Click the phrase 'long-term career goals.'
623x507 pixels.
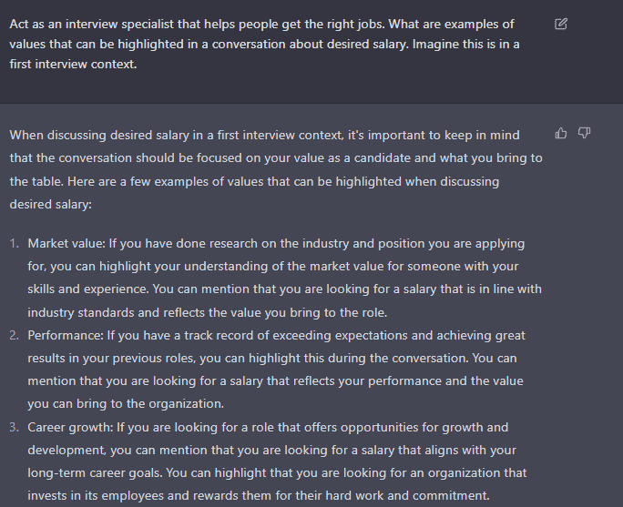pyautogui.click(x=95, y=473)
